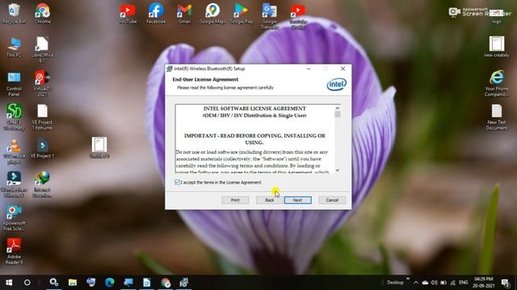Uncheck "I accept the terms in the License Agreement"
The image size is (517, 290).
coord(177,182)
